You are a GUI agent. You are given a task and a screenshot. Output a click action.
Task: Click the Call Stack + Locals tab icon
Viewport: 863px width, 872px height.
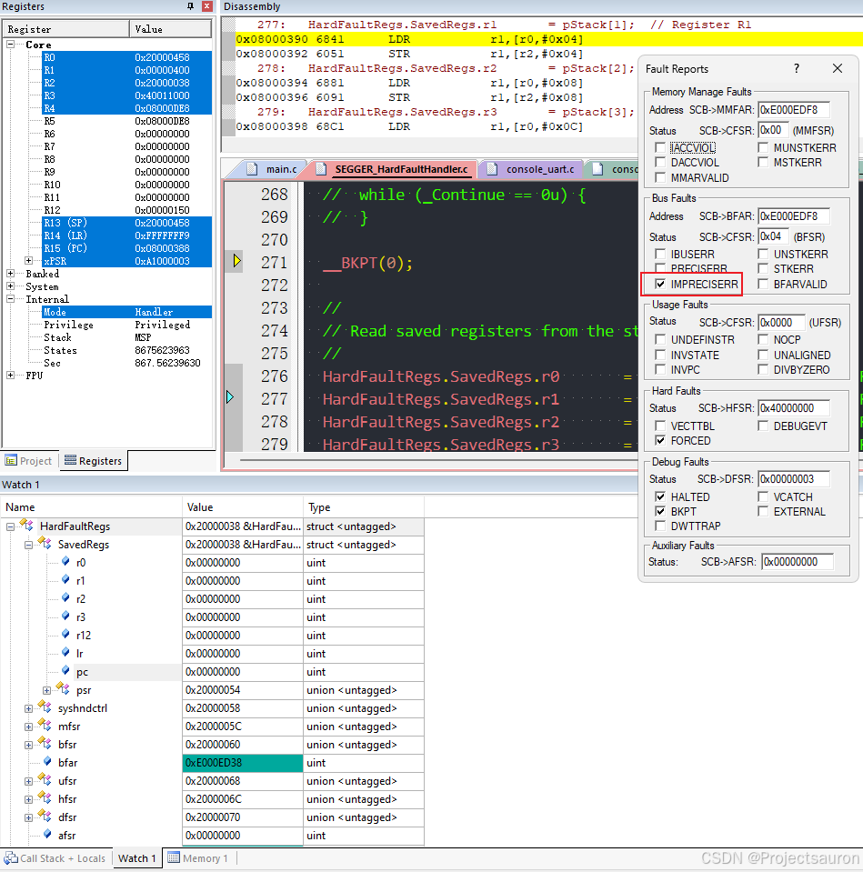click(11, 857)
